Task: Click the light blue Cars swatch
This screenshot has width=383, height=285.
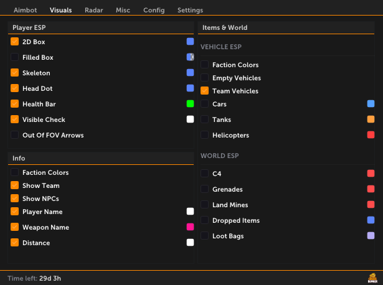Action: click(371, 104)
